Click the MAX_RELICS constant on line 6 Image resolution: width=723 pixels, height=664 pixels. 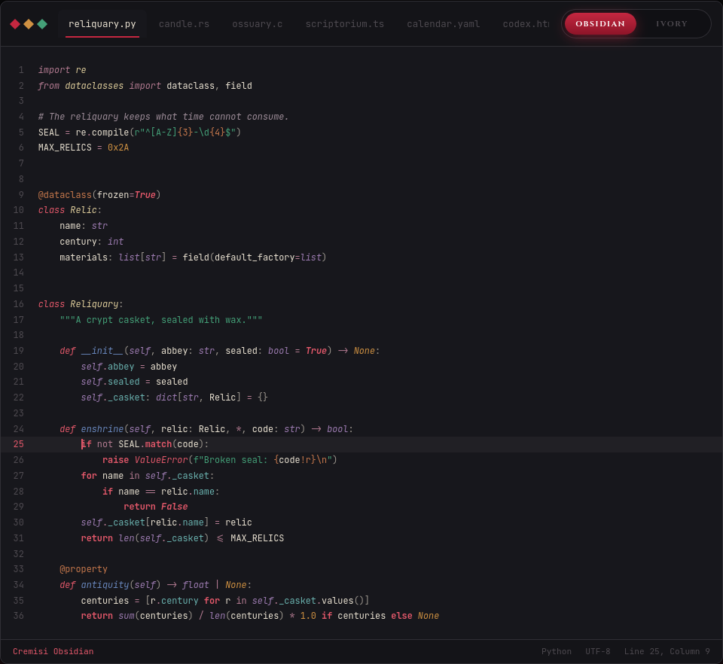point(65,148)
